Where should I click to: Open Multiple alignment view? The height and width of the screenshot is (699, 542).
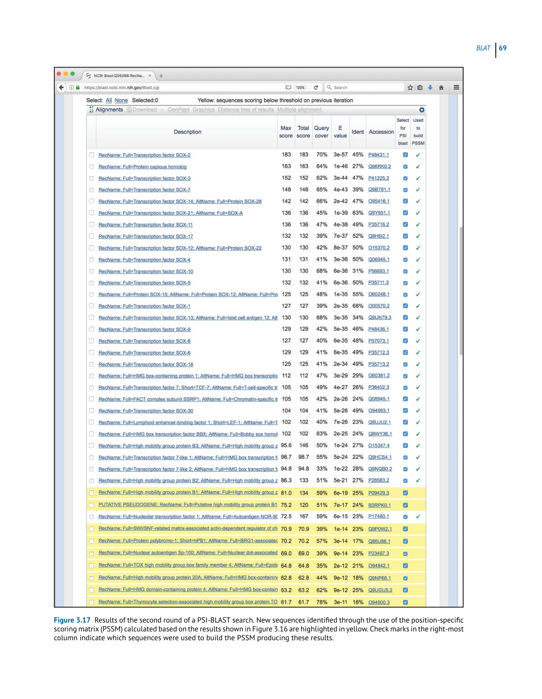click(x=300, y=110)
